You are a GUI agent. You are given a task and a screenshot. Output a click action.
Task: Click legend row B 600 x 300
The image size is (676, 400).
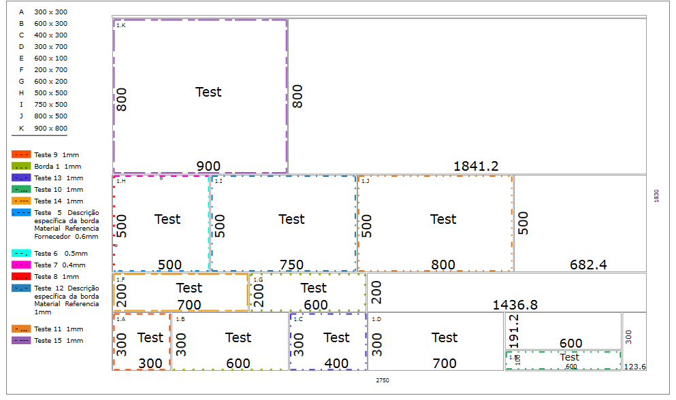43,24
